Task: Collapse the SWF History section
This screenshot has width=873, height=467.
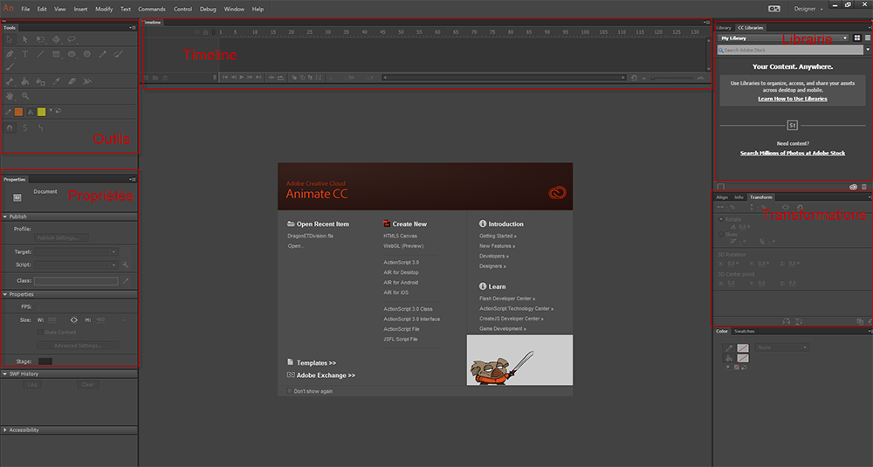Action: pos(5,374)
